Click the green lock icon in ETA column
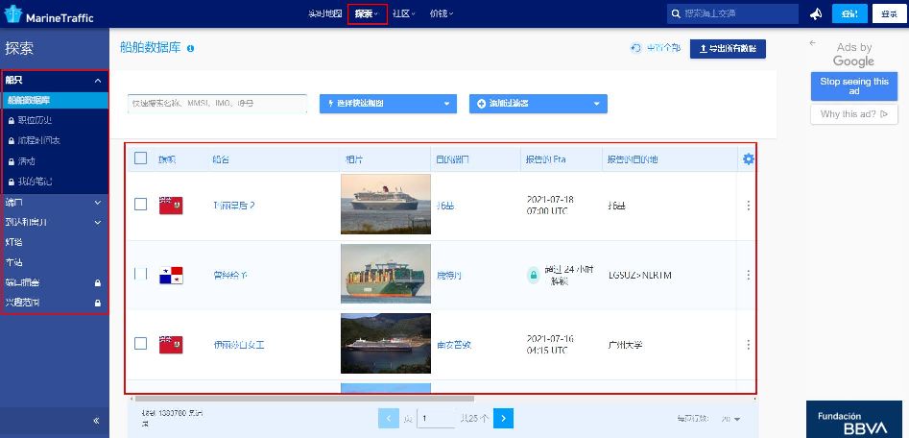This screenshot has height=438, width=909. click(533, 275)
